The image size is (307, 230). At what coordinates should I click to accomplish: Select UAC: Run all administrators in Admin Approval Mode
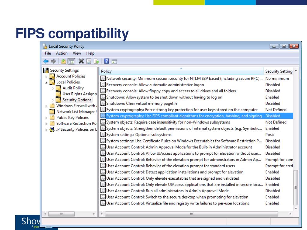coord(197,191)
